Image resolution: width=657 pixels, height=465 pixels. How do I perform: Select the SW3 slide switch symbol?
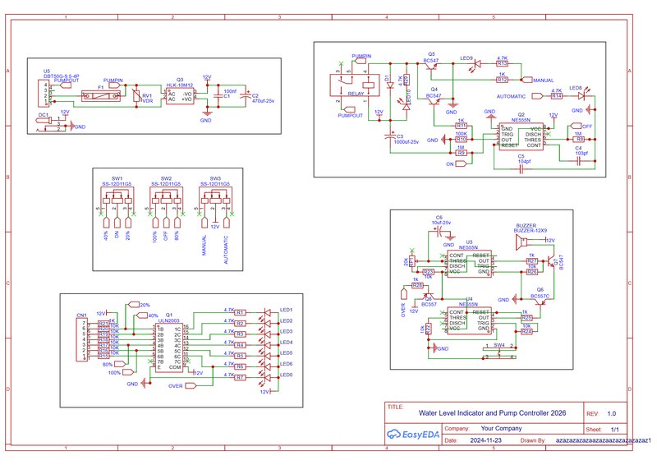(x=215, y=200)
